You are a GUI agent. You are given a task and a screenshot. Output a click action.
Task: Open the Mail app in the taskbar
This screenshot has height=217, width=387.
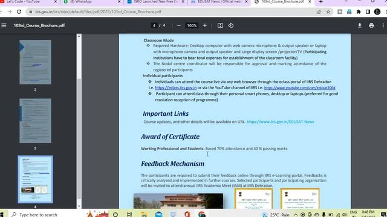(x=158, y=215)
